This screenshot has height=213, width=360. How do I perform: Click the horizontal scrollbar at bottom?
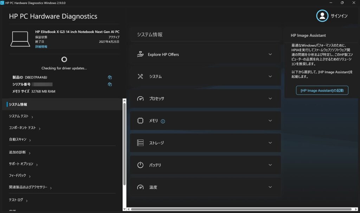[x=241, y=209]
